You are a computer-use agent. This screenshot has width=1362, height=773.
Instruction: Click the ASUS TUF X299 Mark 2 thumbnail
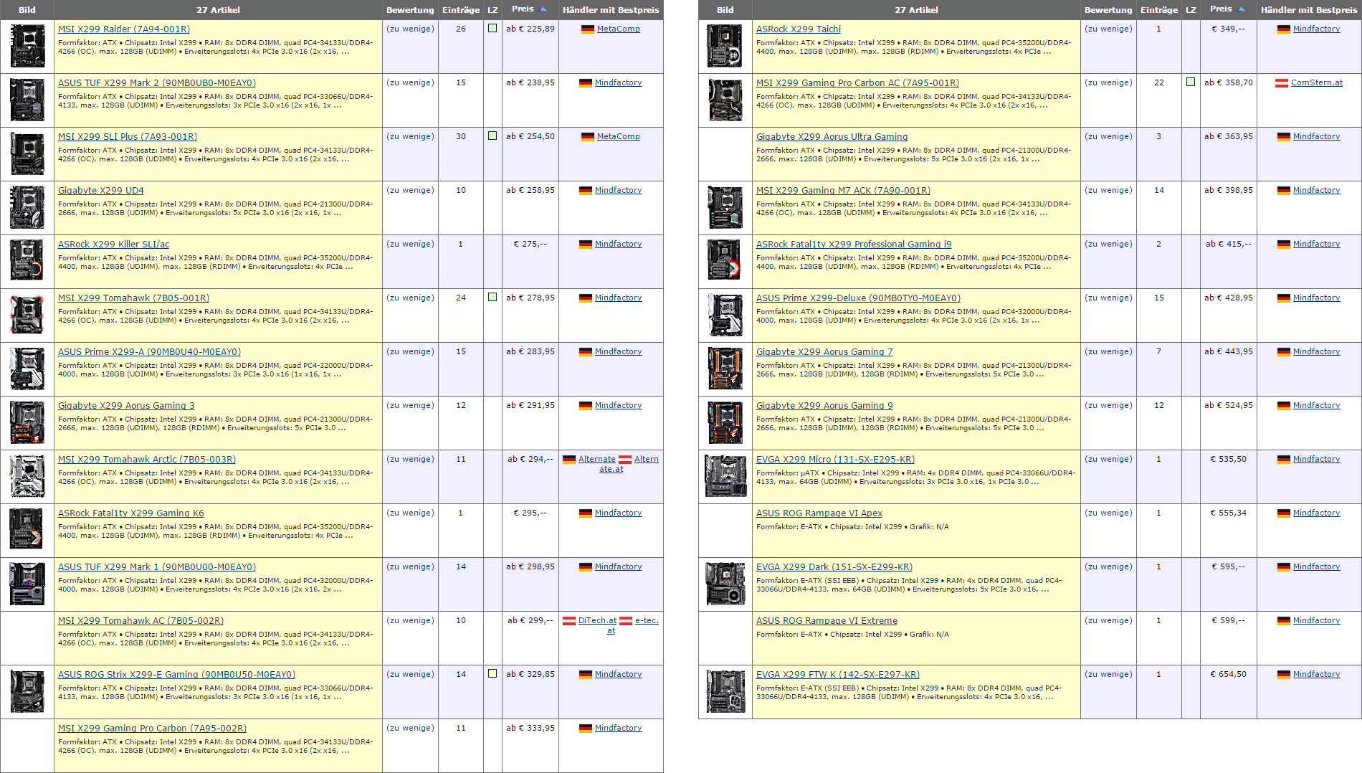[x=27, y=100]
